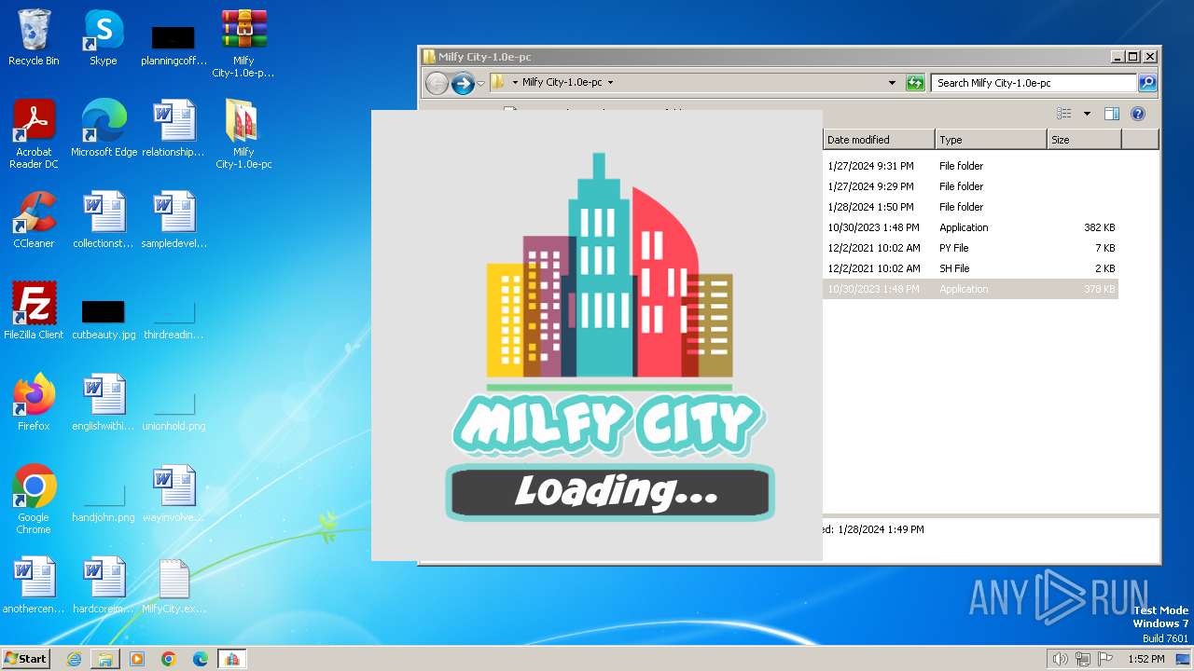
Task: Launch Firefox from the desktop
Action: point(34,403)
